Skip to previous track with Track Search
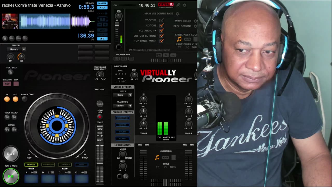 7,117
